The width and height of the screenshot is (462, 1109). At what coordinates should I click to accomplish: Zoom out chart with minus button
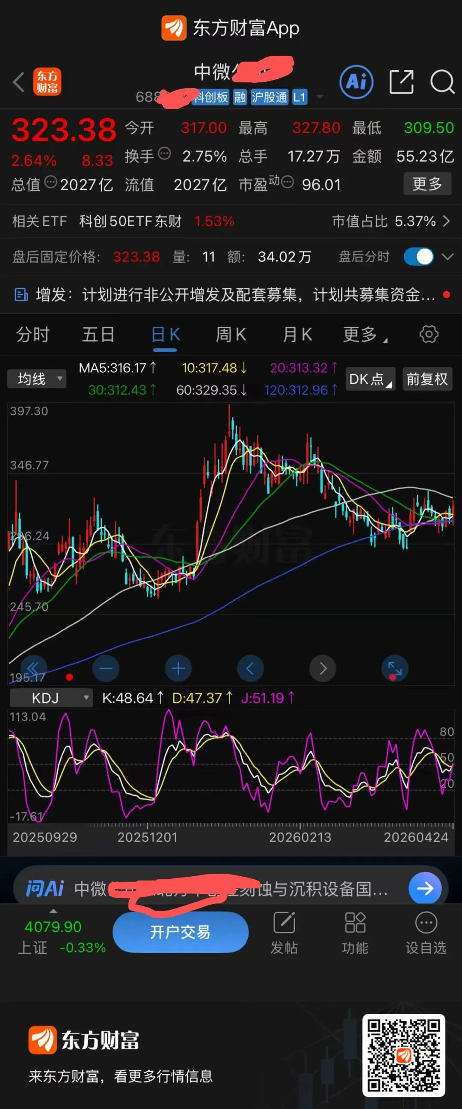click(106, 668)
